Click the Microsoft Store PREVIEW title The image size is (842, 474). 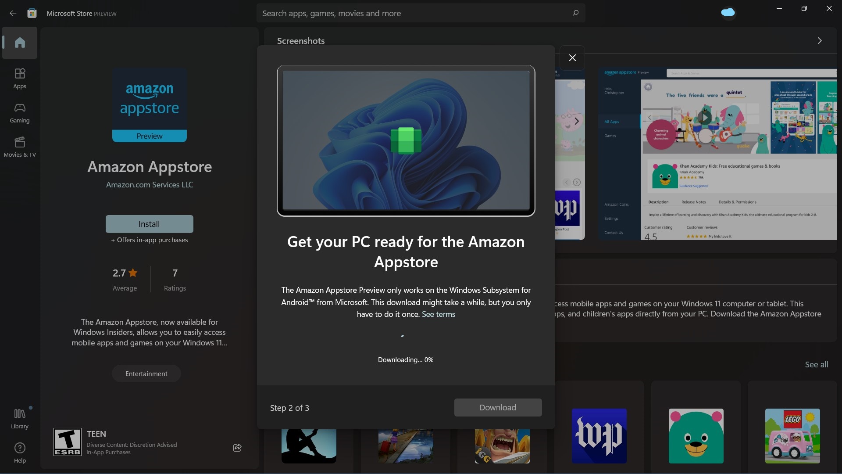pos(82,13)
